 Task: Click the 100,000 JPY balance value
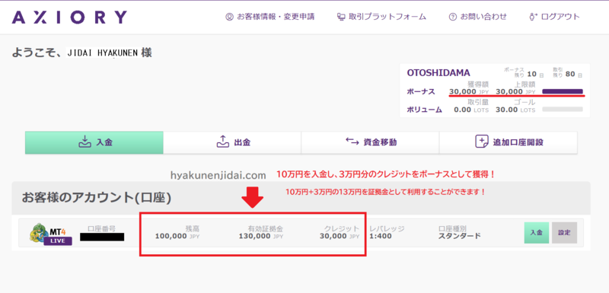[177, 236]
